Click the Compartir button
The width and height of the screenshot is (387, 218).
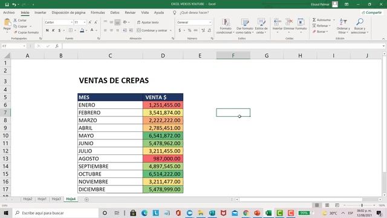[372, 12]
